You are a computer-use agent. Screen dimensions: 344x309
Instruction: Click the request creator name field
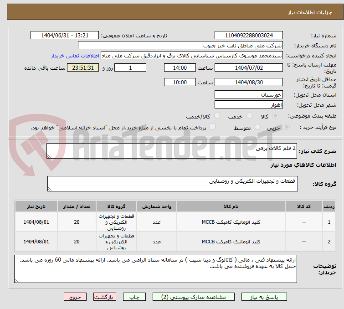pyautogui.click(x=192, y=56)
